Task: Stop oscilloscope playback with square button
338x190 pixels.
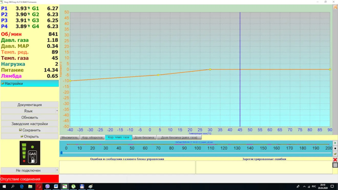Action: click(x=335, y=148)
